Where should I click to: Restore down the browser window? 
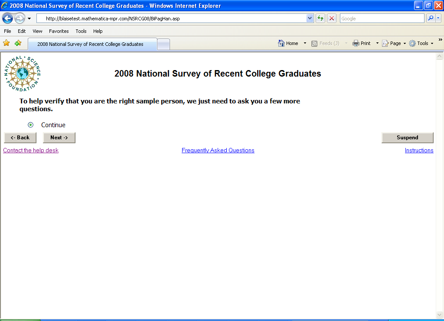[428, 5]
